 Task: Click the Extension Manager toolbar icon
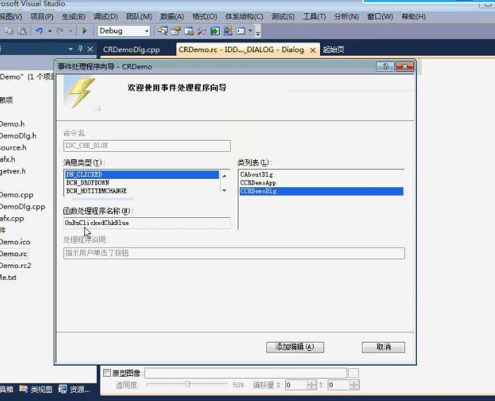pos(227,31)
